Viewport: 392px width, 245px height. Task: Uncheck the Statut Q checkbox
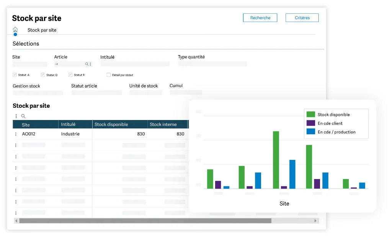43,75
